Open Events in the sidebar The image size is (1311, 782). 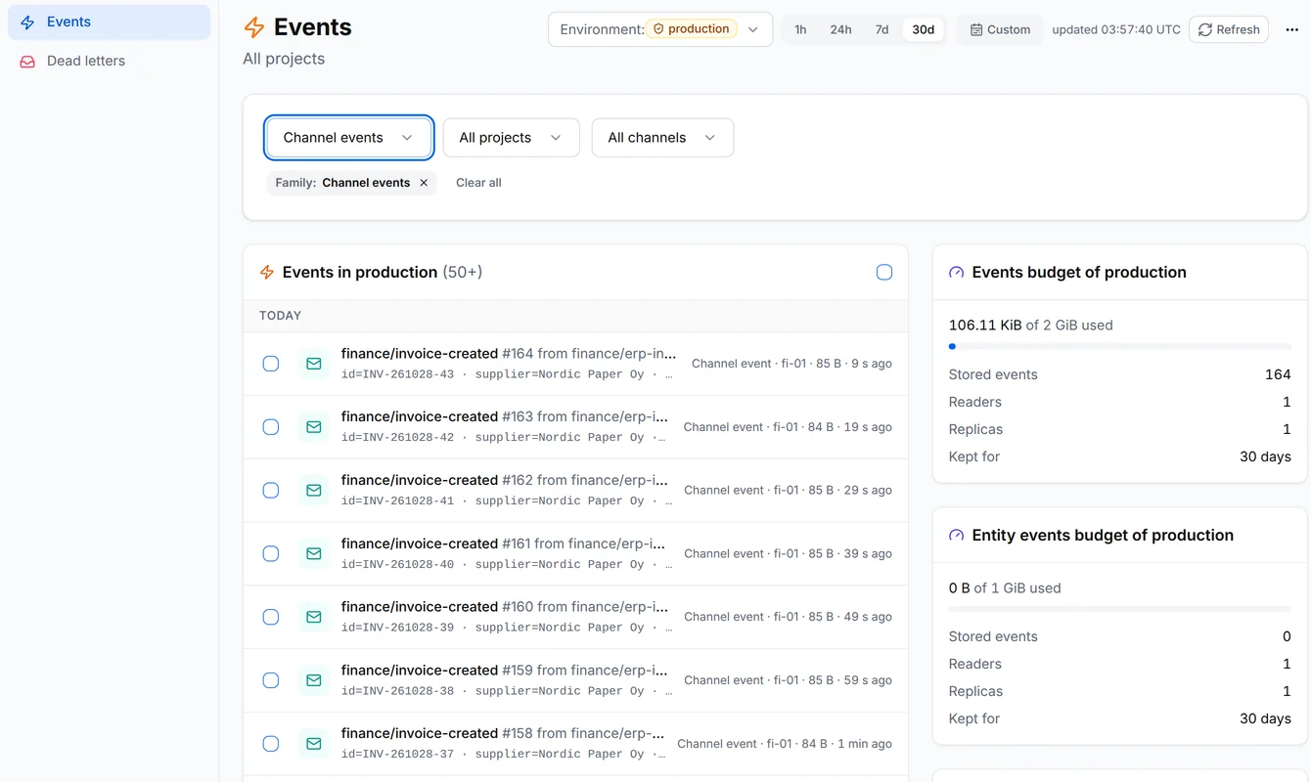pyautogui.click(x=109, y=22)
